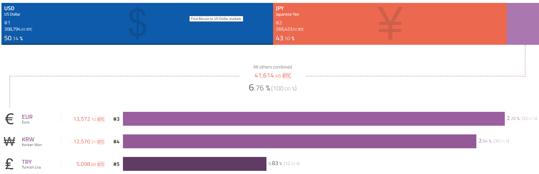Click Find Bitcoin to US Dollar markets

216,19
